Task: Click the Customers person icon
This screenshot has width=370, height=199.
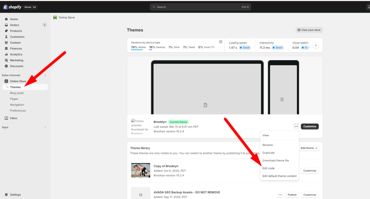Action: [7, 37]
